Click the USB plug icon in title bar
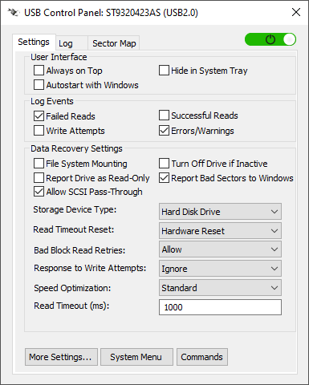 click(x=13, y=12)
